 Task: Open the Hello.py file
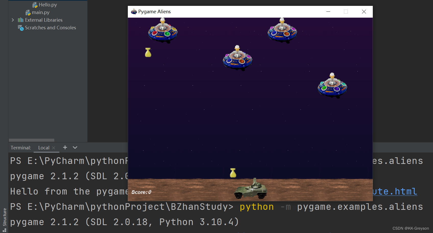point(47,4)
